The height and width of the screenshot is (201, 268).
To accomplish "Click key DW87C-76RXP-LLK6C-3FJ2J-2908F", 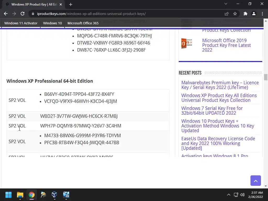I will 111,50.
